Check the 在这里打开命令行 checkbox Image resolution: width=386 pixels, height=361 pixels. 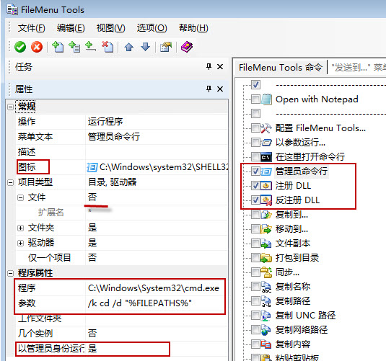255,156
